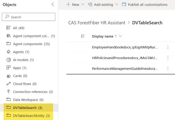Click Publish all customizations button

[x=145, y=5]
